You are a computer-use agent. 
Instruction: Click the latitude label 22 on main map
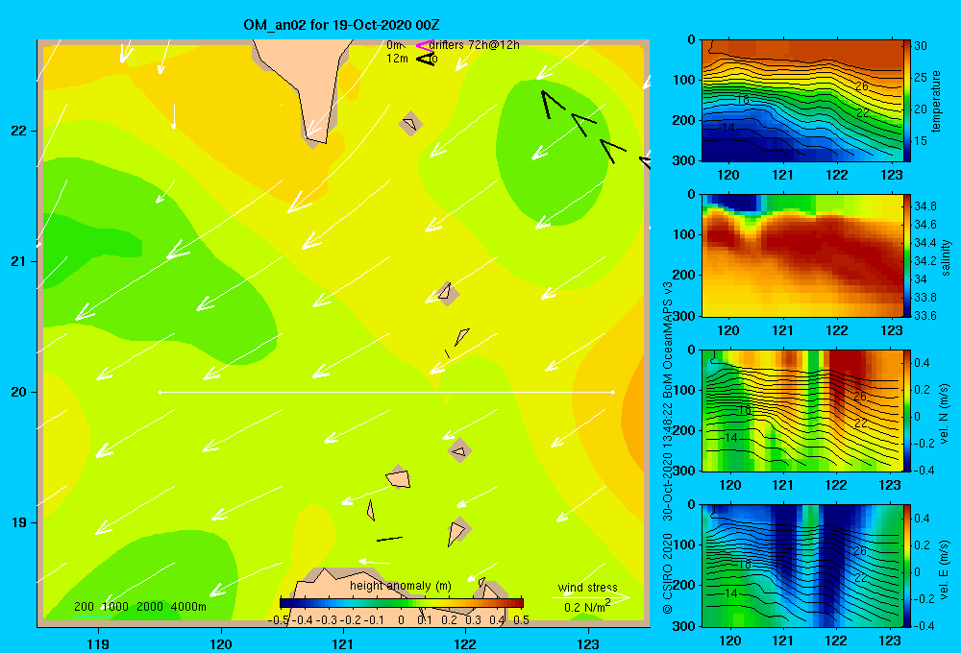18,131
